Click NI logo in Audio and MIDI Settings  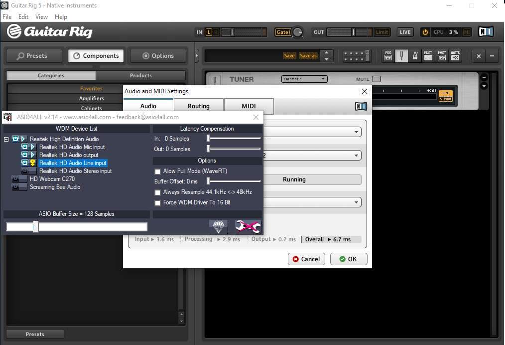pos(361,106)
